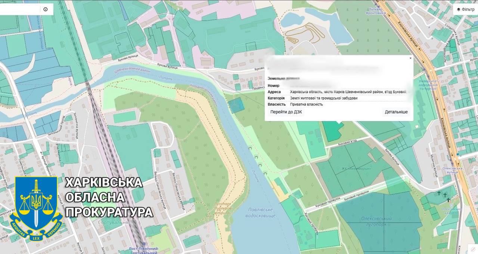The width and height of the screenshot is (478, 254).
Task: Click the search input field
Action: (21, 9)
